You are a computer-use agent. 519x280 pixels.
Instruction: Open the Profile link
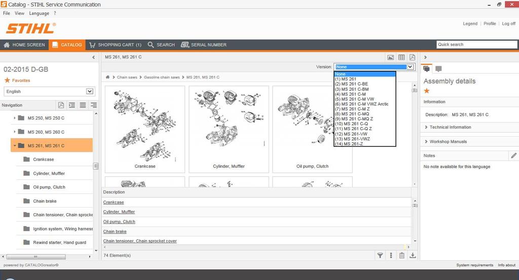(490, 23)
